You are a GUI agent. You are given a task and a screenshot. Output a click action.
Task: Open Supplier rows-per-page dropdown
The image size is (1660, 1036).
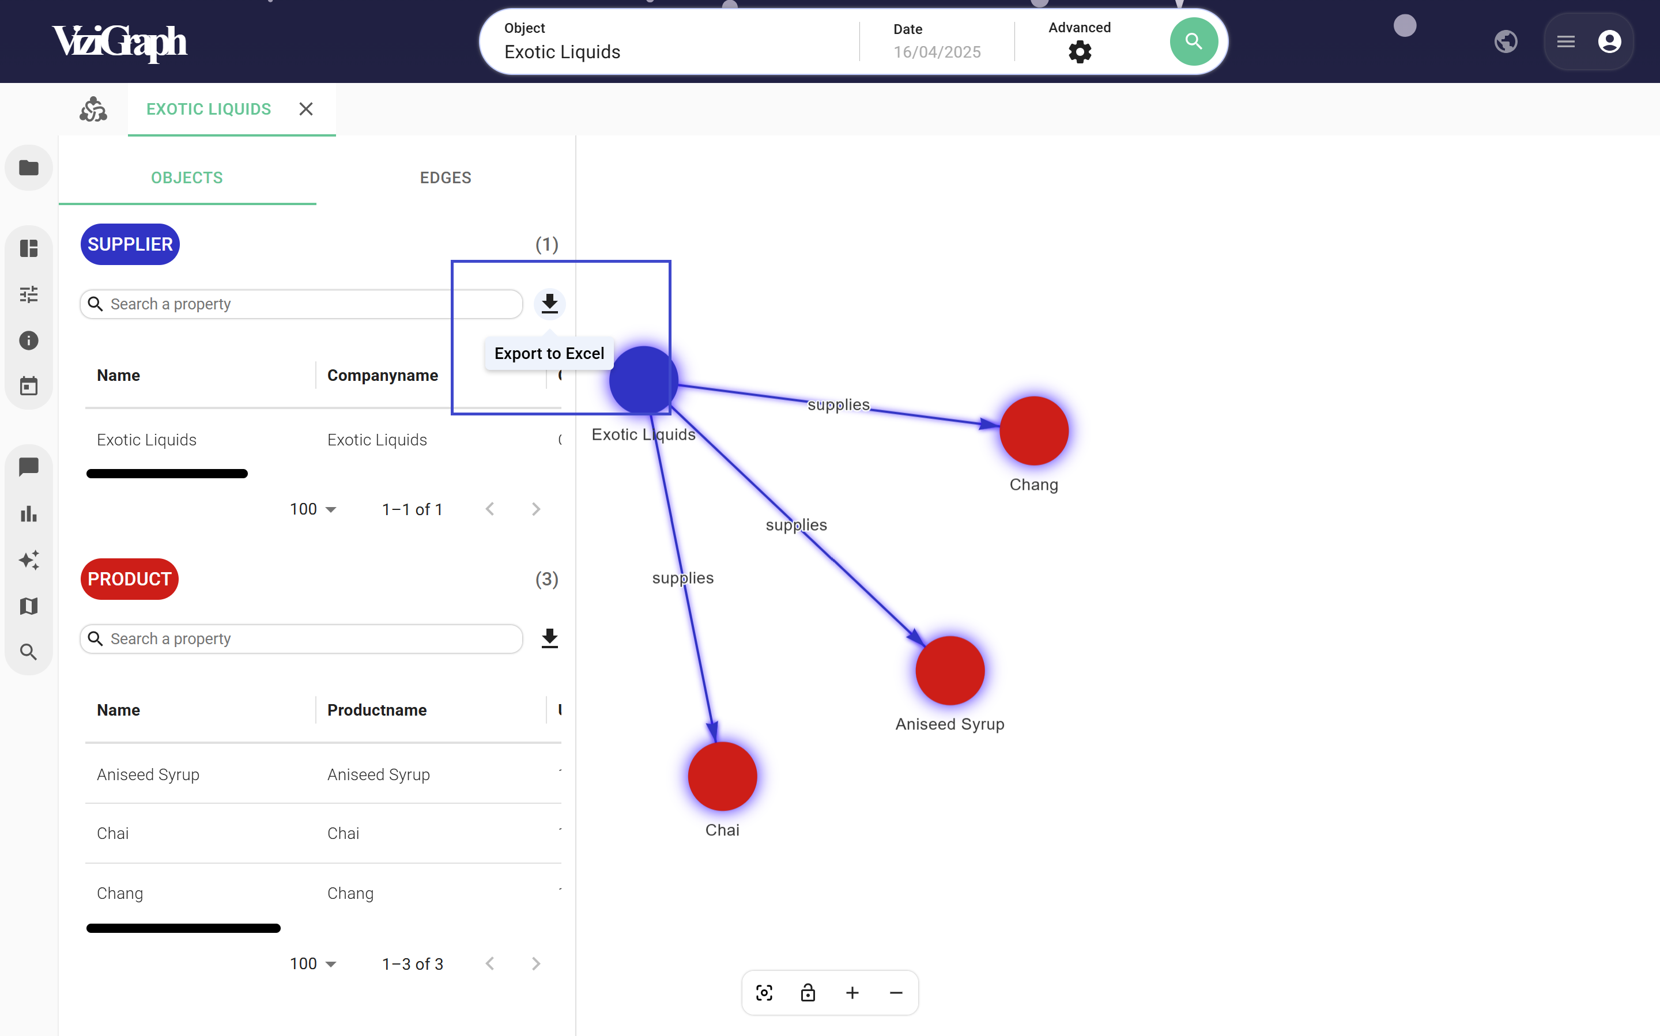pos(312,509)
